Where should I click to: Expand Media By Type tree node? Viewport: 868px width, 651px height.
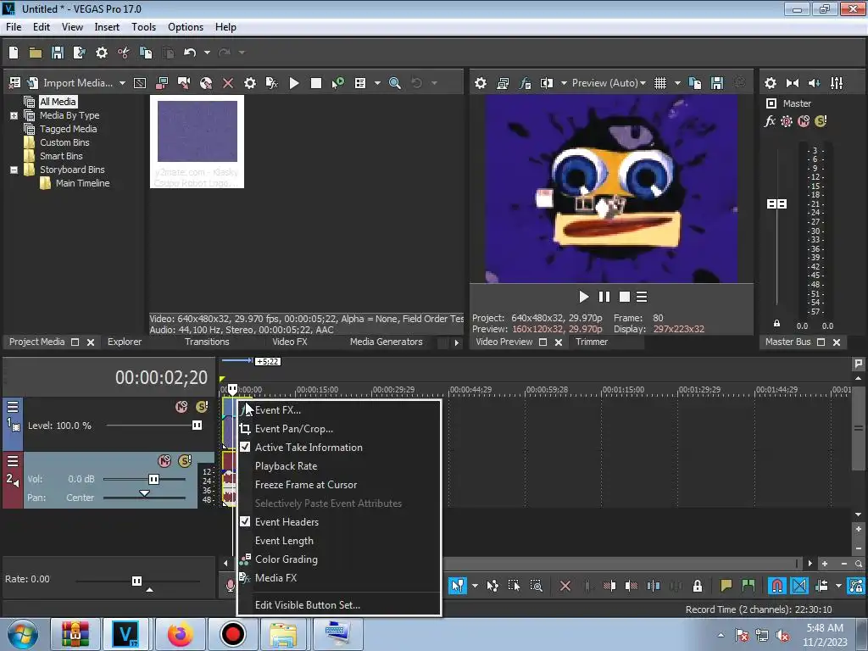pyautogui.click(x=14, y=115)
